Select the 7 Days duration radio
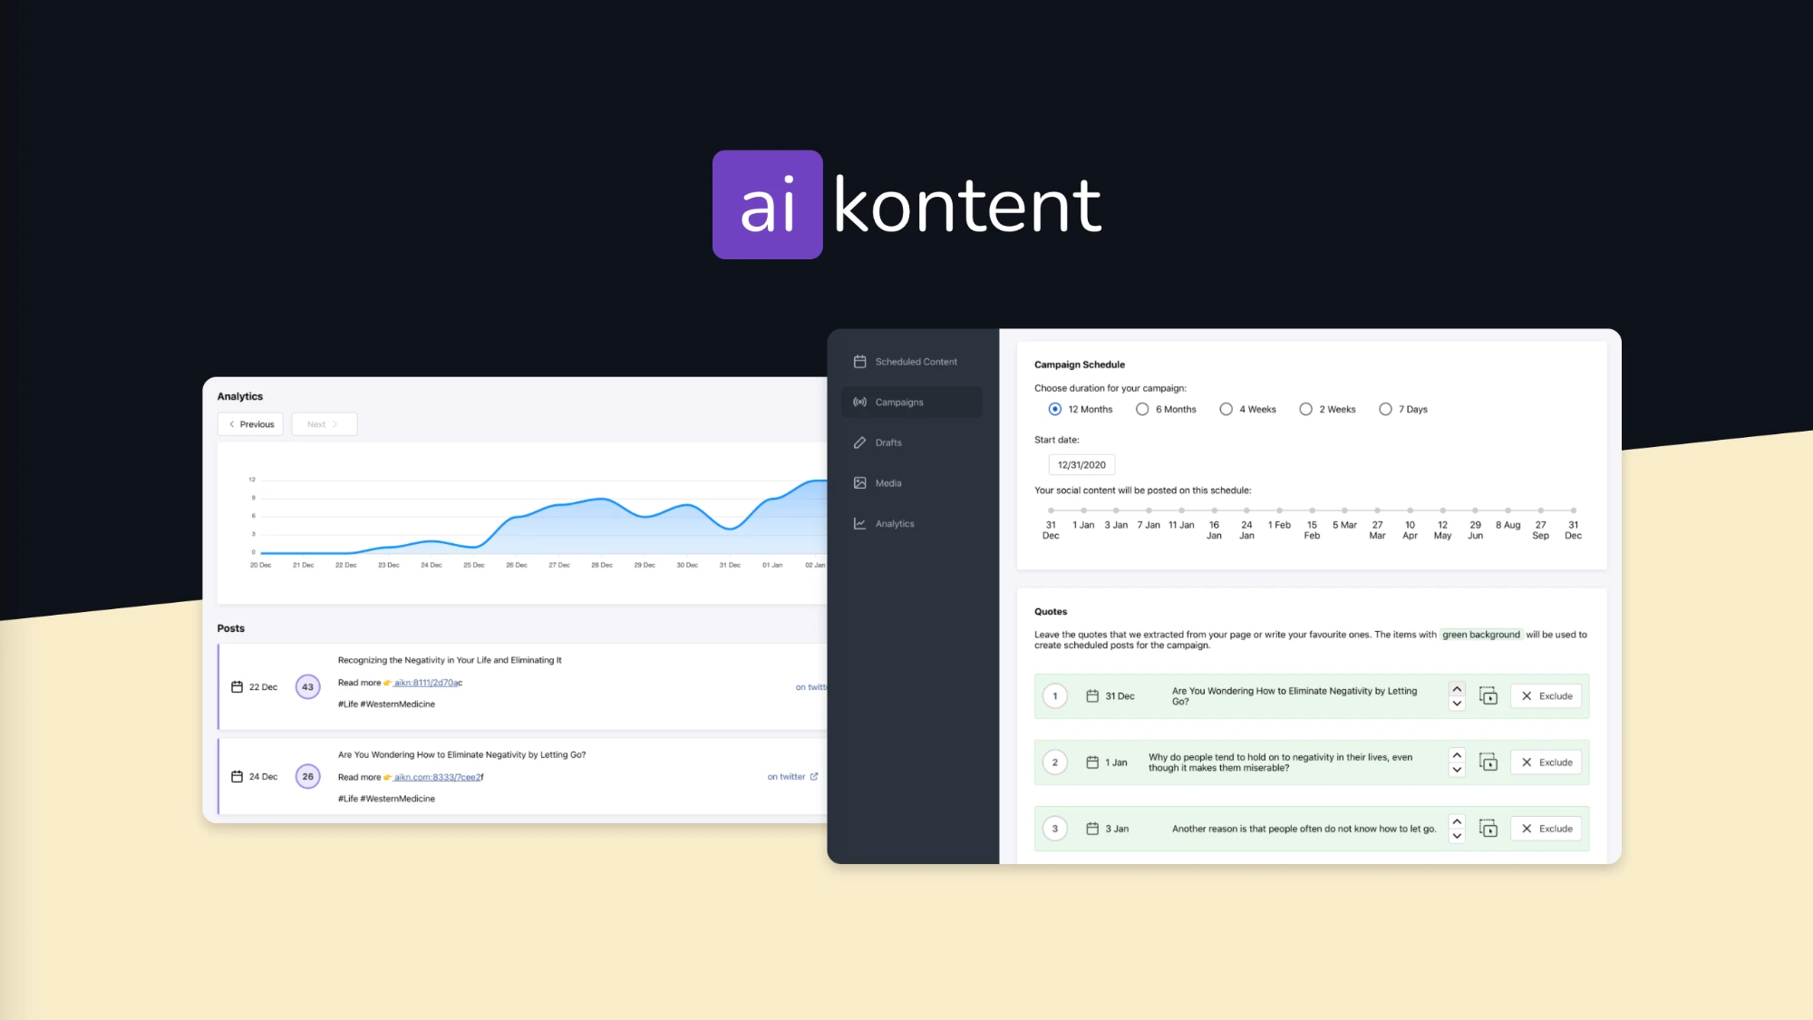 click(1385, 409)
